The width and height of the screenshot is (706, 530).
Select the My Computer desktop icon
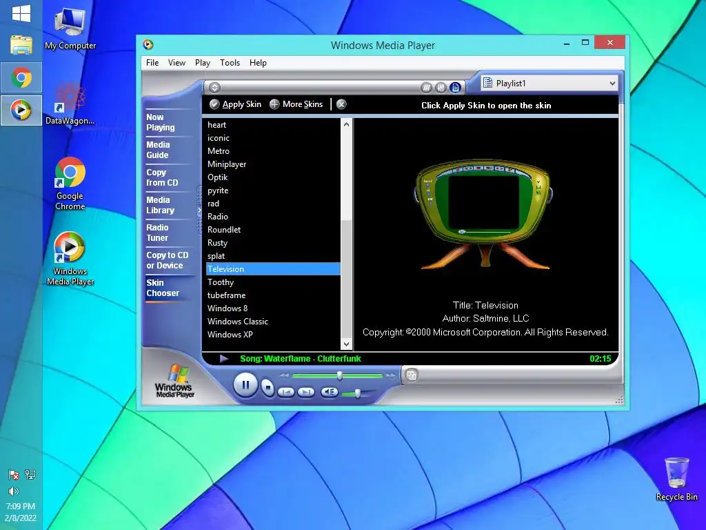click(70, 29)
